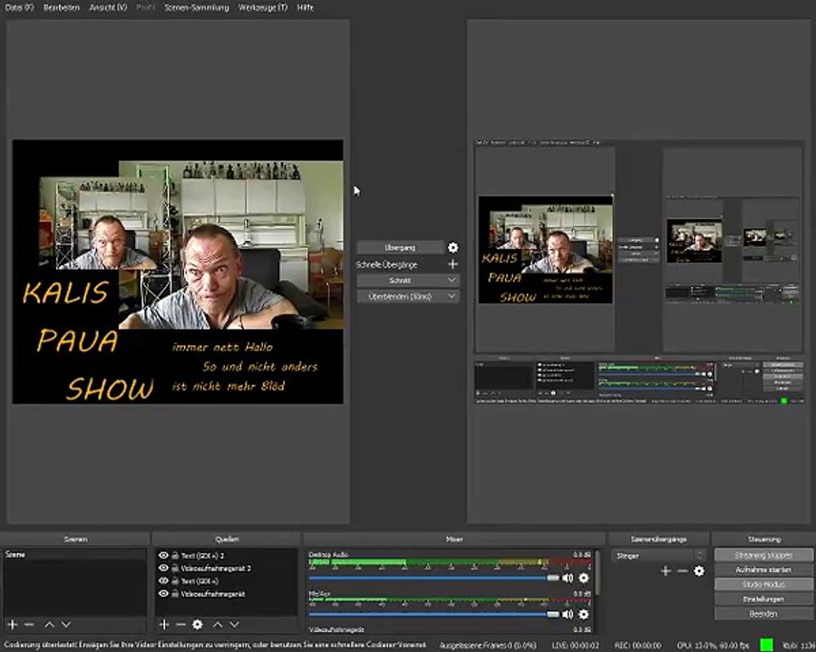Toggle lock for Text (GDI+) source

175,581
